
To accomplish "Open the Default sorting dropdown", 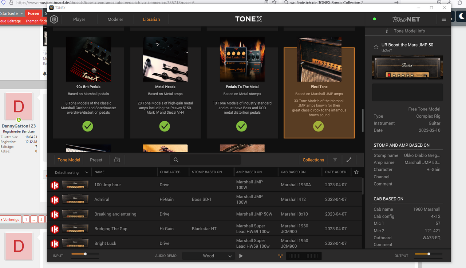I will click(71, 172).
